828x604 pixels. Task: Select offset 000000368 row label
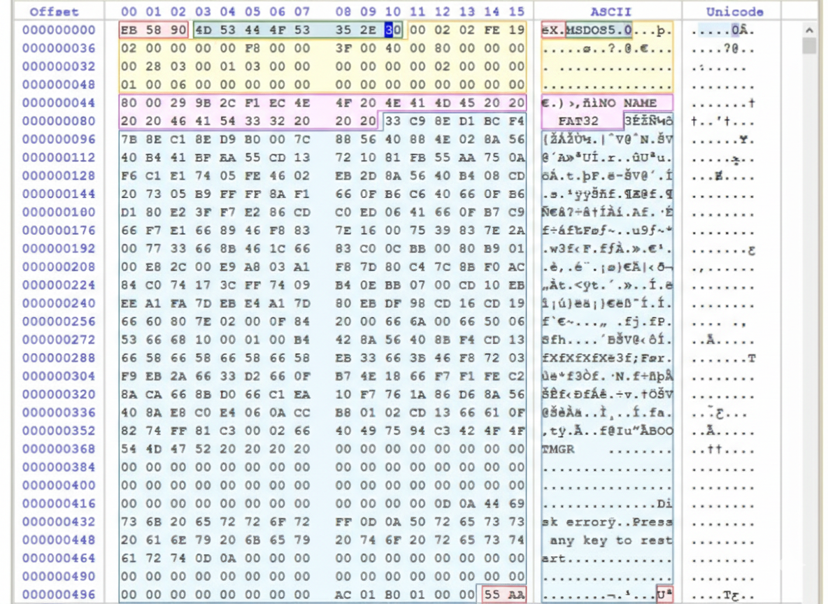tap(59, 449)
